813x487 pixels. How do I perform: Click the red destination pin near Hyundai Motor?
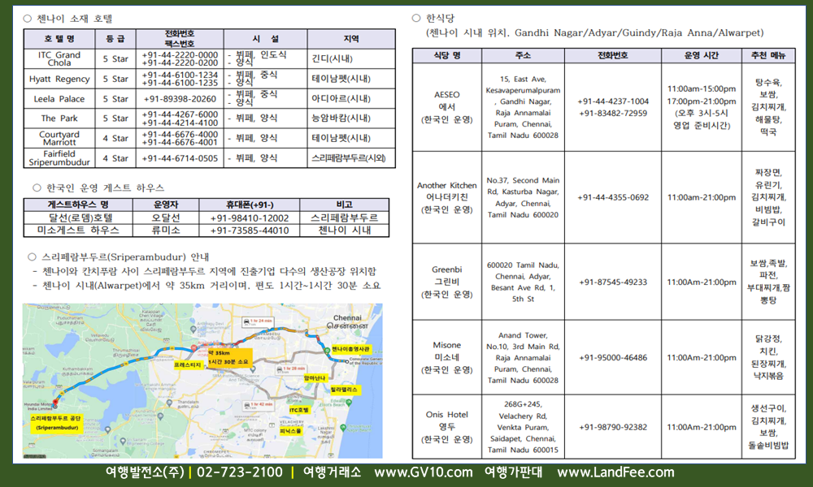click(55, 401)
